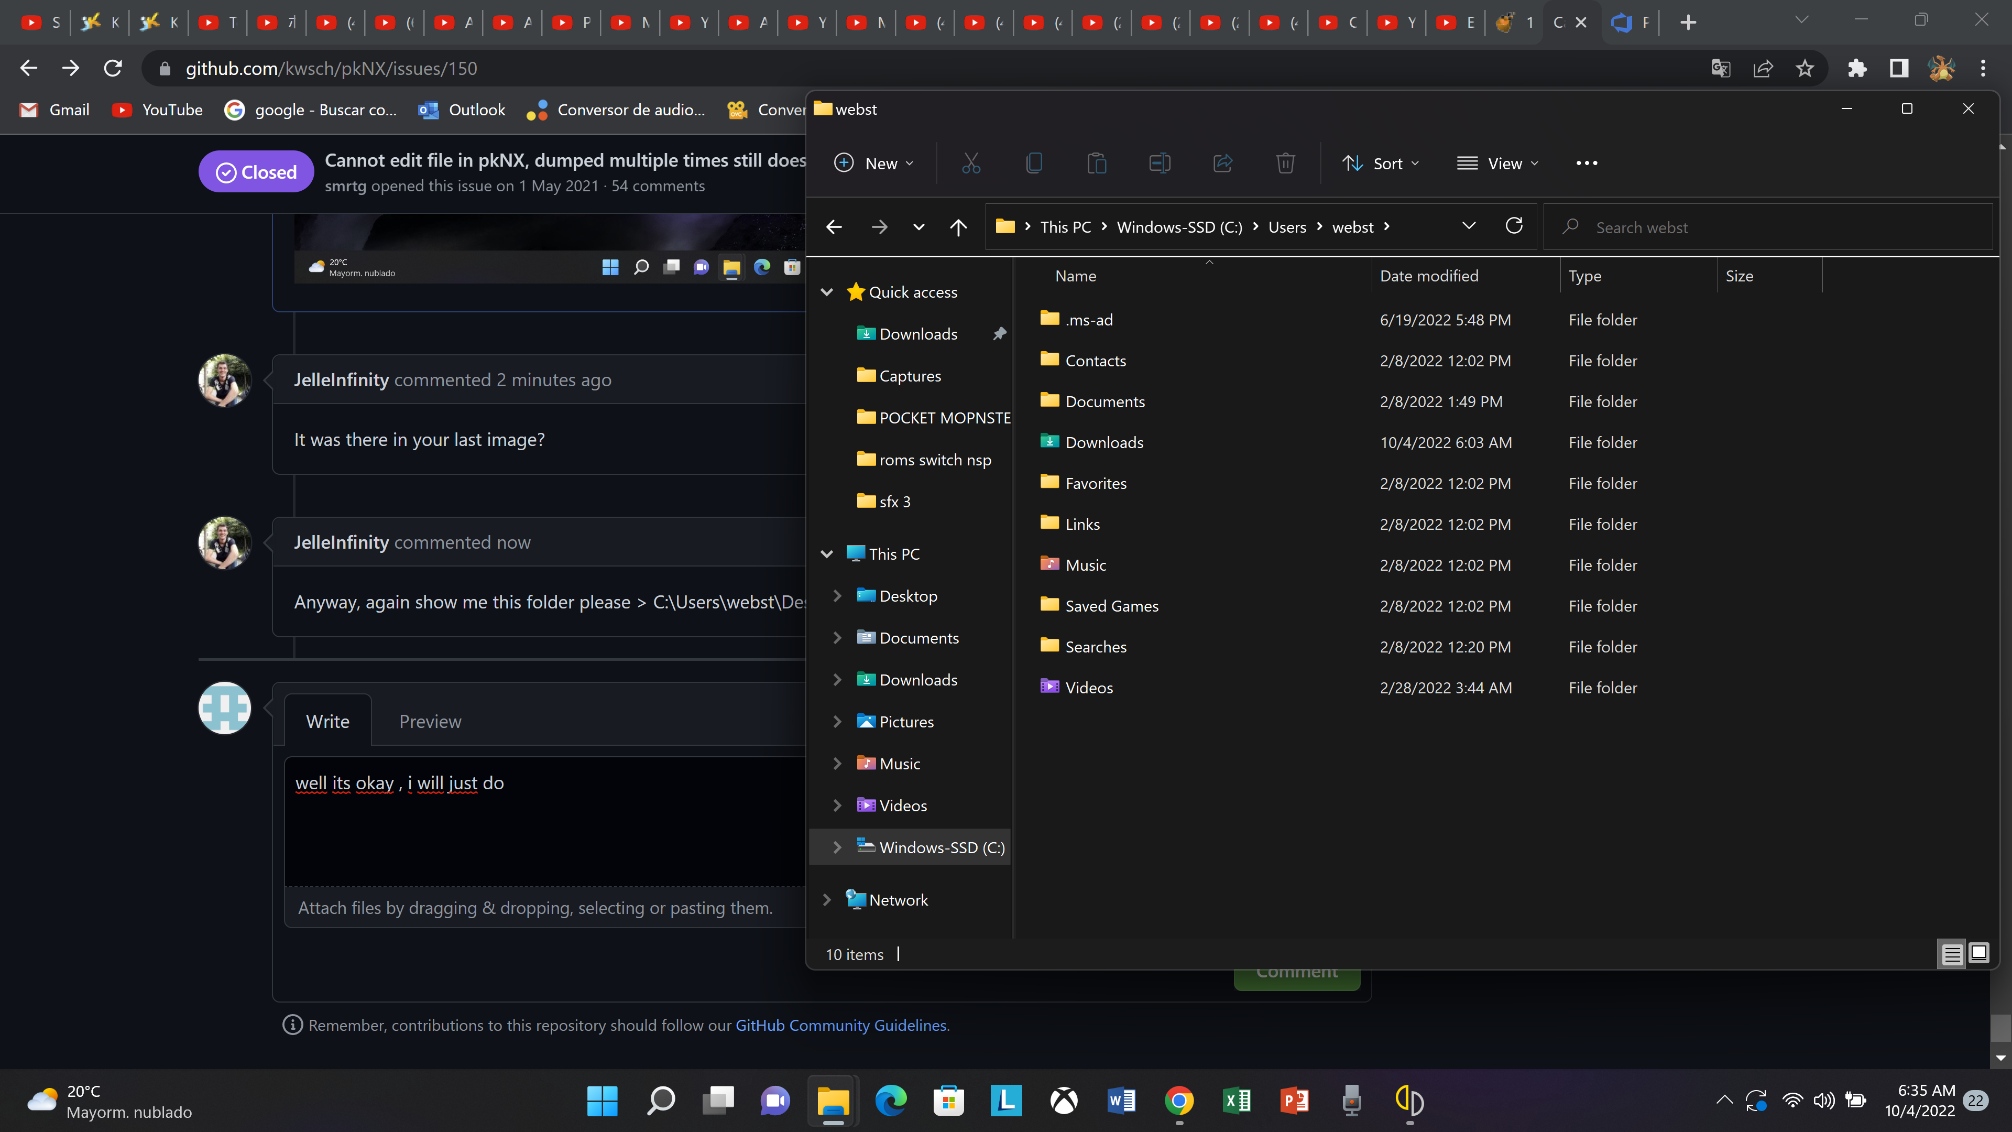Paste clipboard contents into webst folder
The width and height of the screenshot is (2012, 1132).
pyautogui.click(x=1097, y=164)
